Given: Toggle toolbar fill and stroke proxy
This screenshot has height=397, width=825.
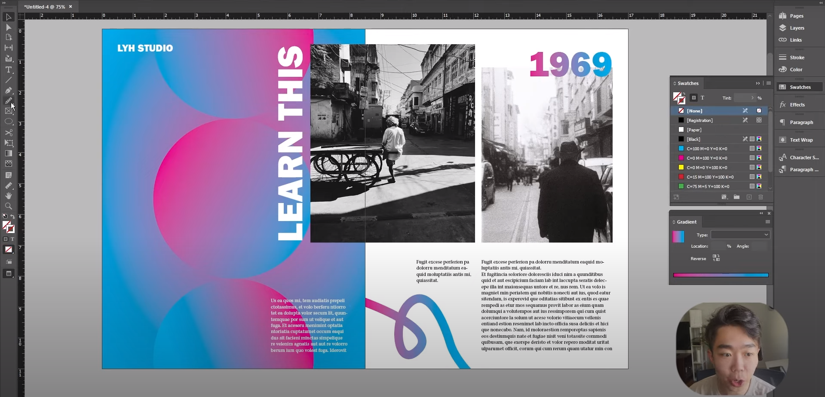Looking at the screenshot, I should point(8,227).
